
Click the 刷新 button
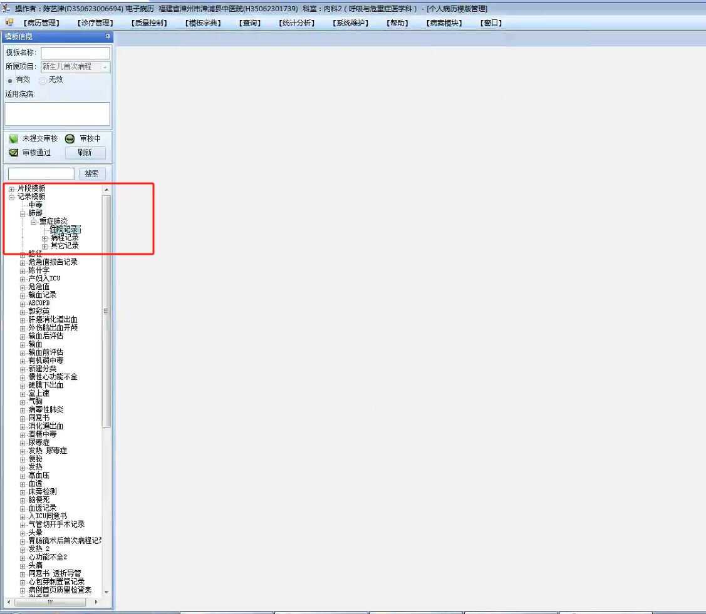85,153
